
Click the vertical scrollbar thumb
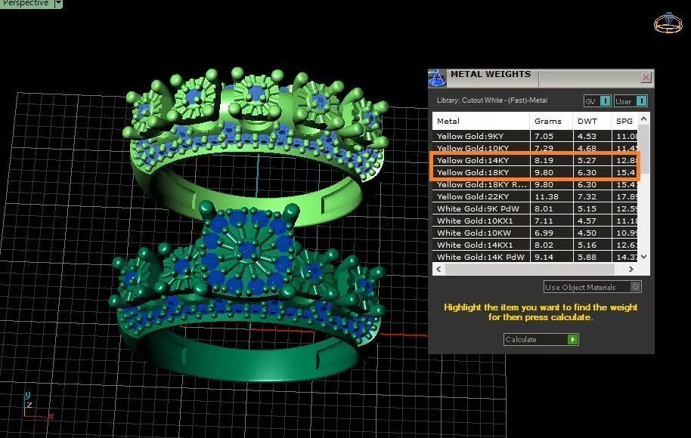644,148
